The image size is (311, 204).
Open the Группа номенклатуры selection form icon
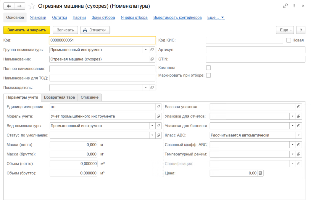pos(152,50)
